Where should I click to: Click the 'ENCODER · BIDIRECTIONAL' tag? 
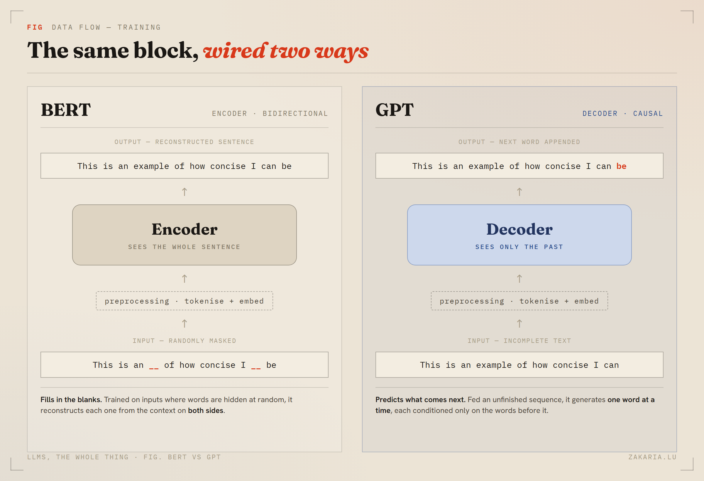[270, 114]
